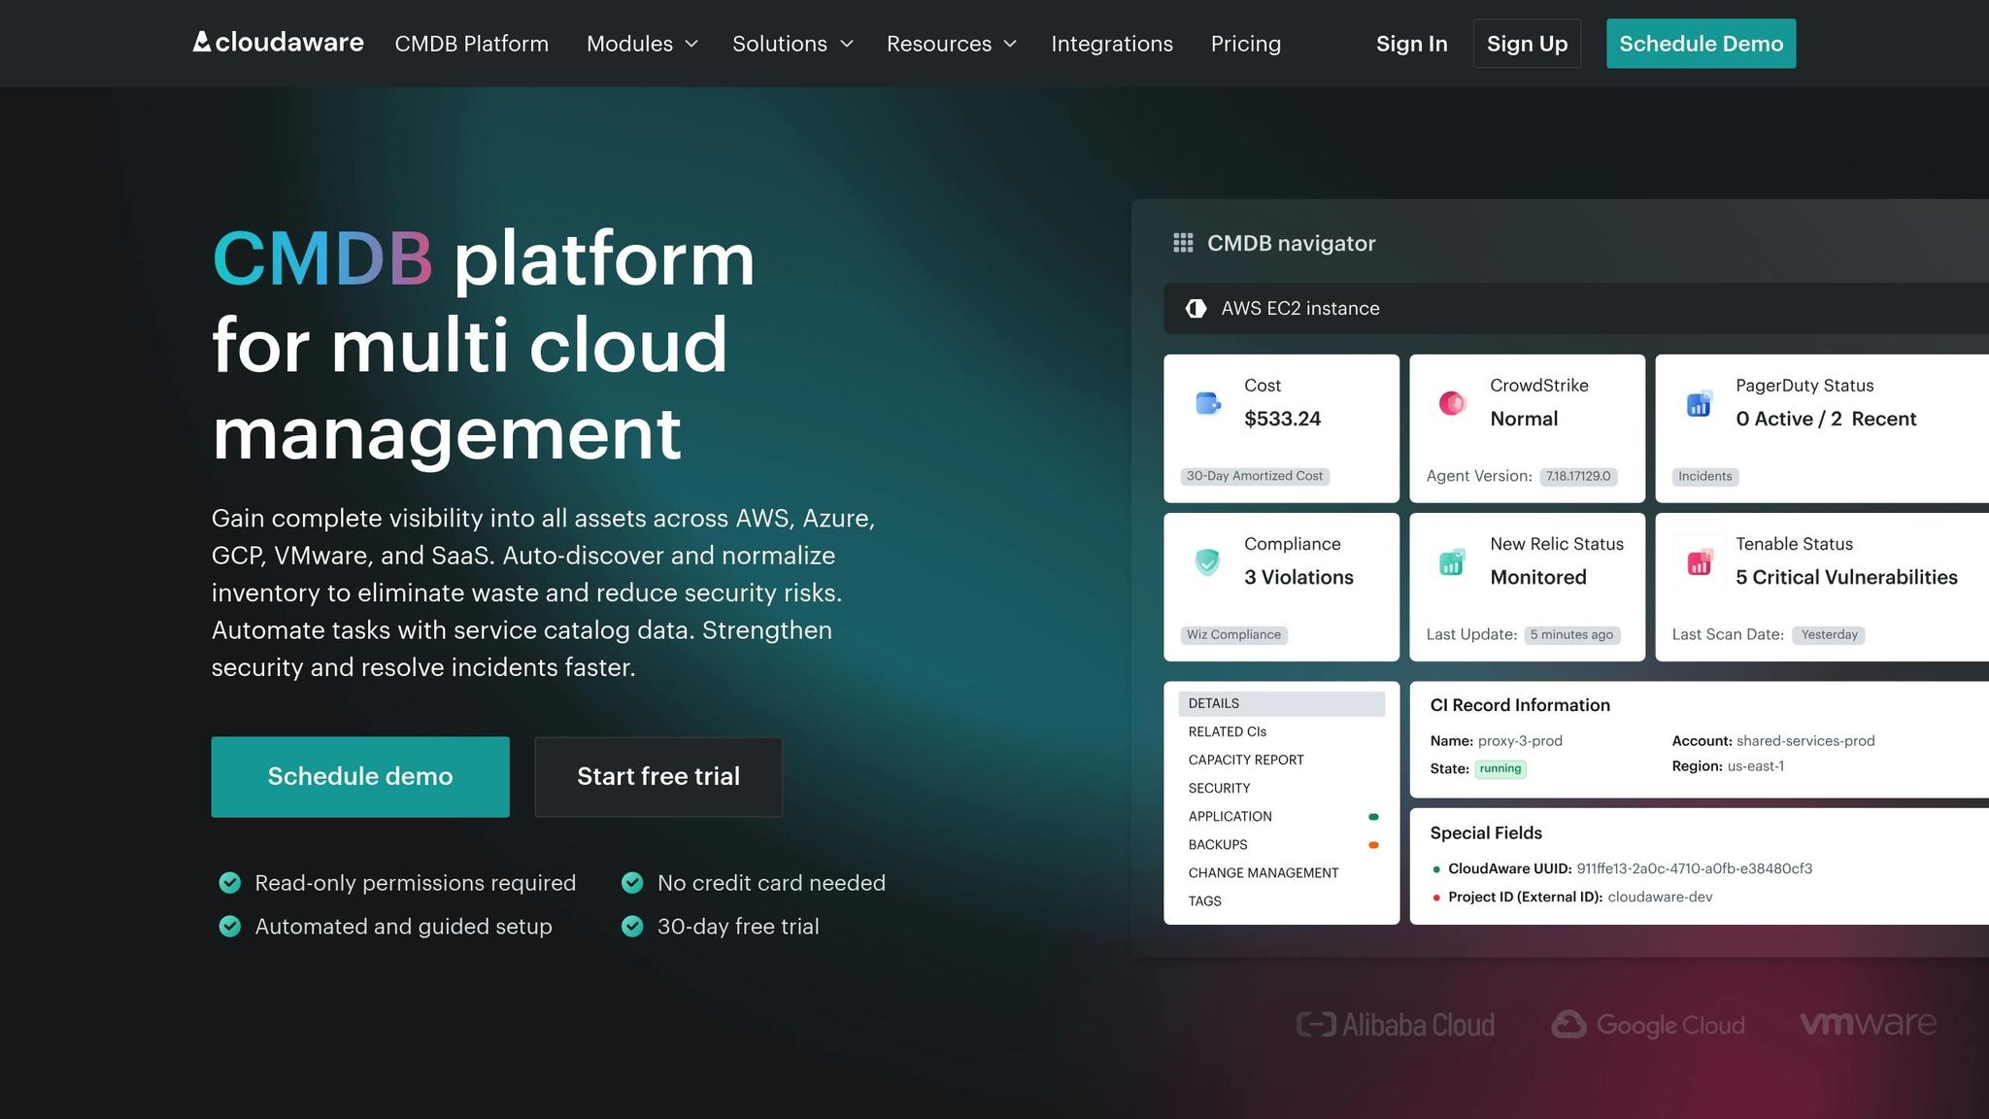Click the CMDB navigator grid icon
Image resolution: width=1989 pixels, height=1119 pixels.
[x=1183, y=243]
